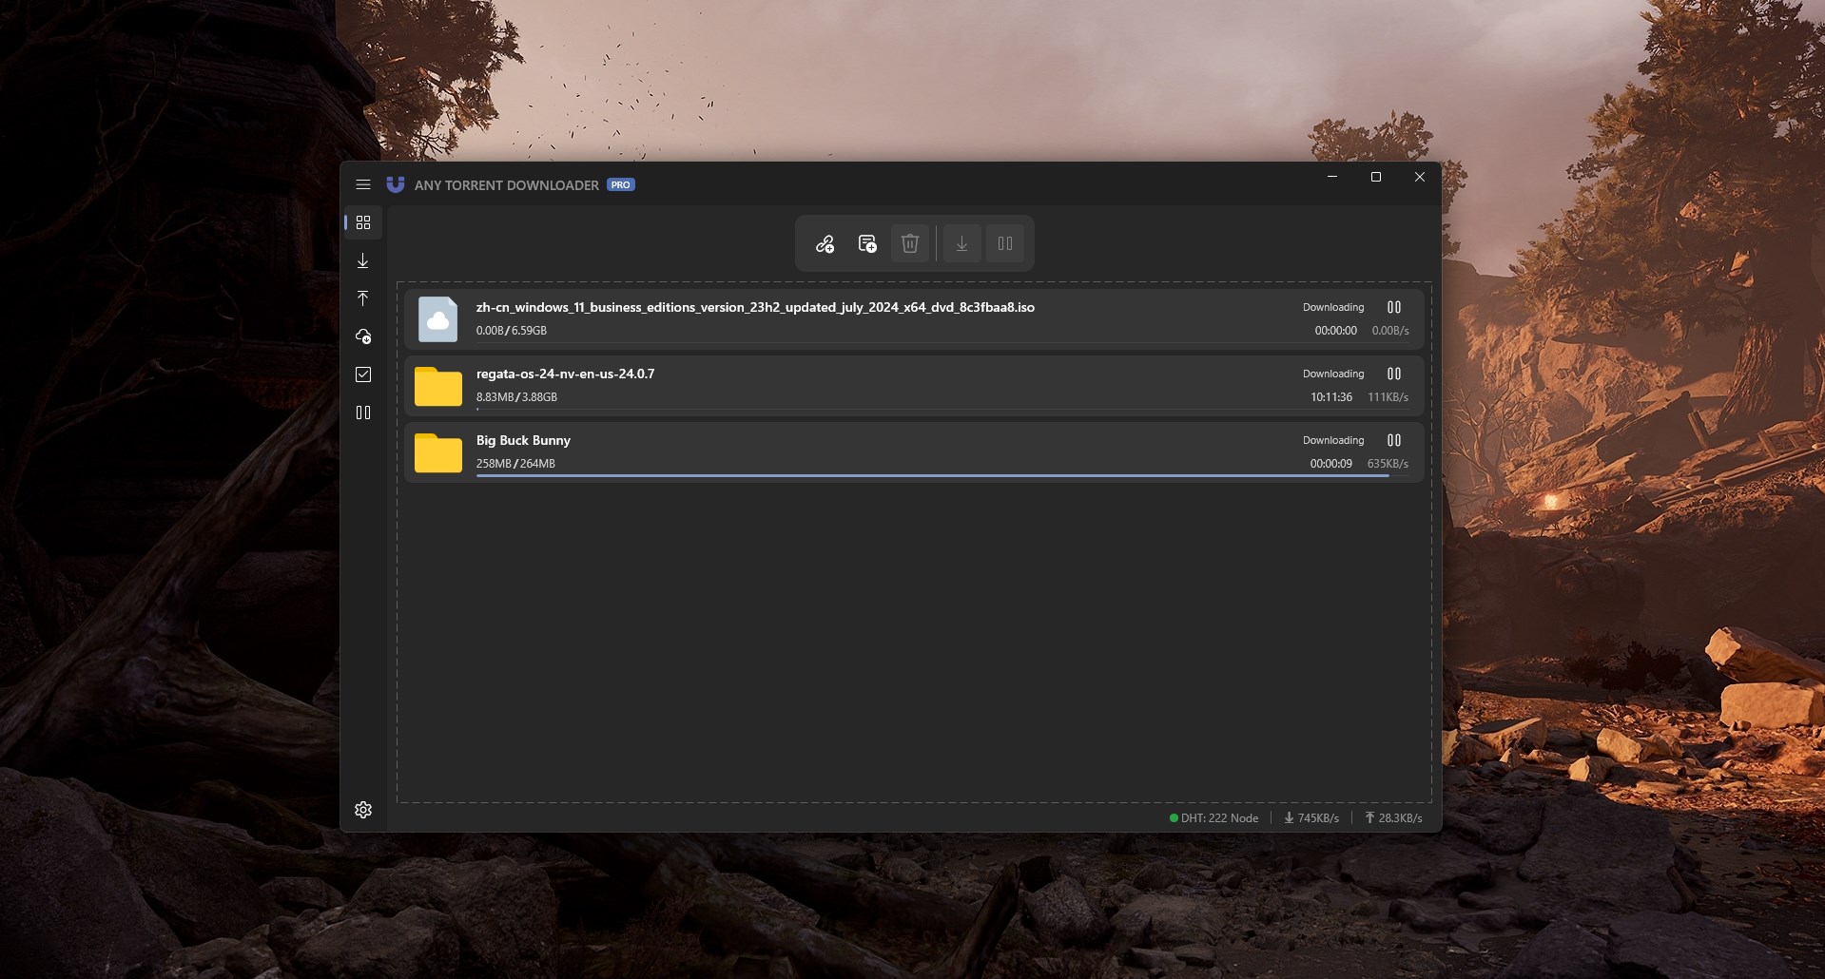Click the 00:00:09 remaining time
This screenshot has width=1825, height=979.
(x=1331, y=464)
